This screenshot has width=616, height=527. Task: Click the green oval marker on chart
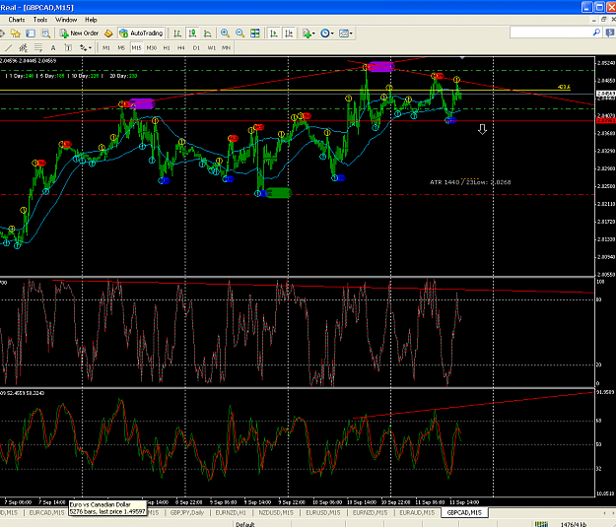click(279, 193)
